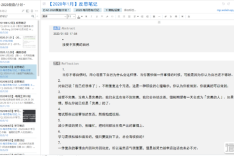Image resolution: width=234 pixels, height=156 pixels.
Task: Select the second tag chip under the title
Action: (x=87, y=10)
